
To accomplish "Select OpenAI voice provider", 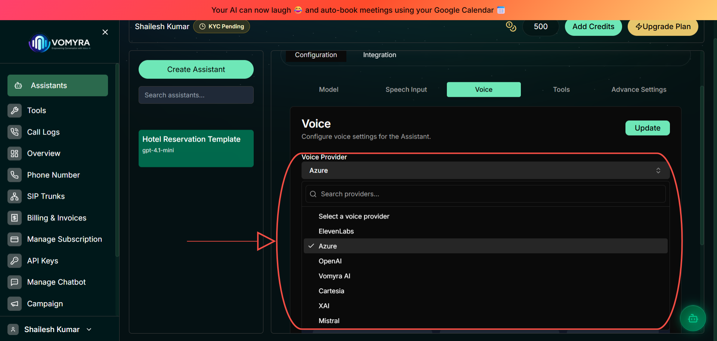I will (485, 261).
